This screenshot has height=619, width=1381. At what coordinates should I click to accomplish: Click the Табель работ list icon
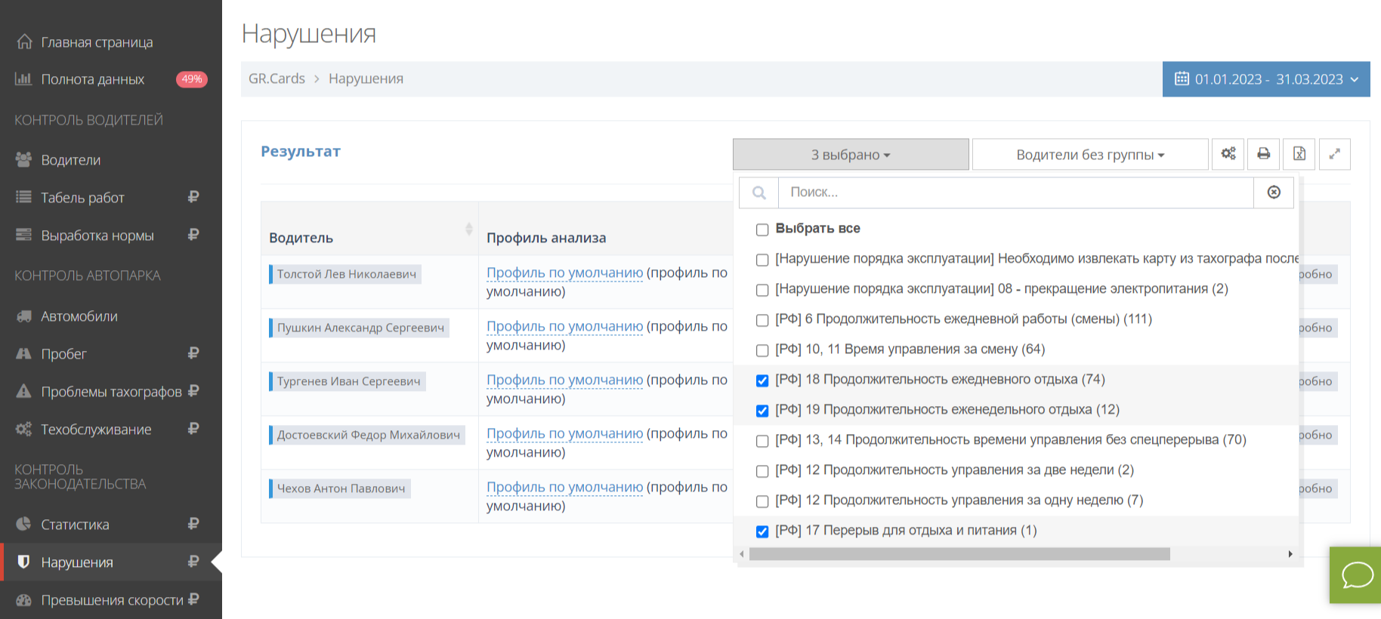[23, 197]
